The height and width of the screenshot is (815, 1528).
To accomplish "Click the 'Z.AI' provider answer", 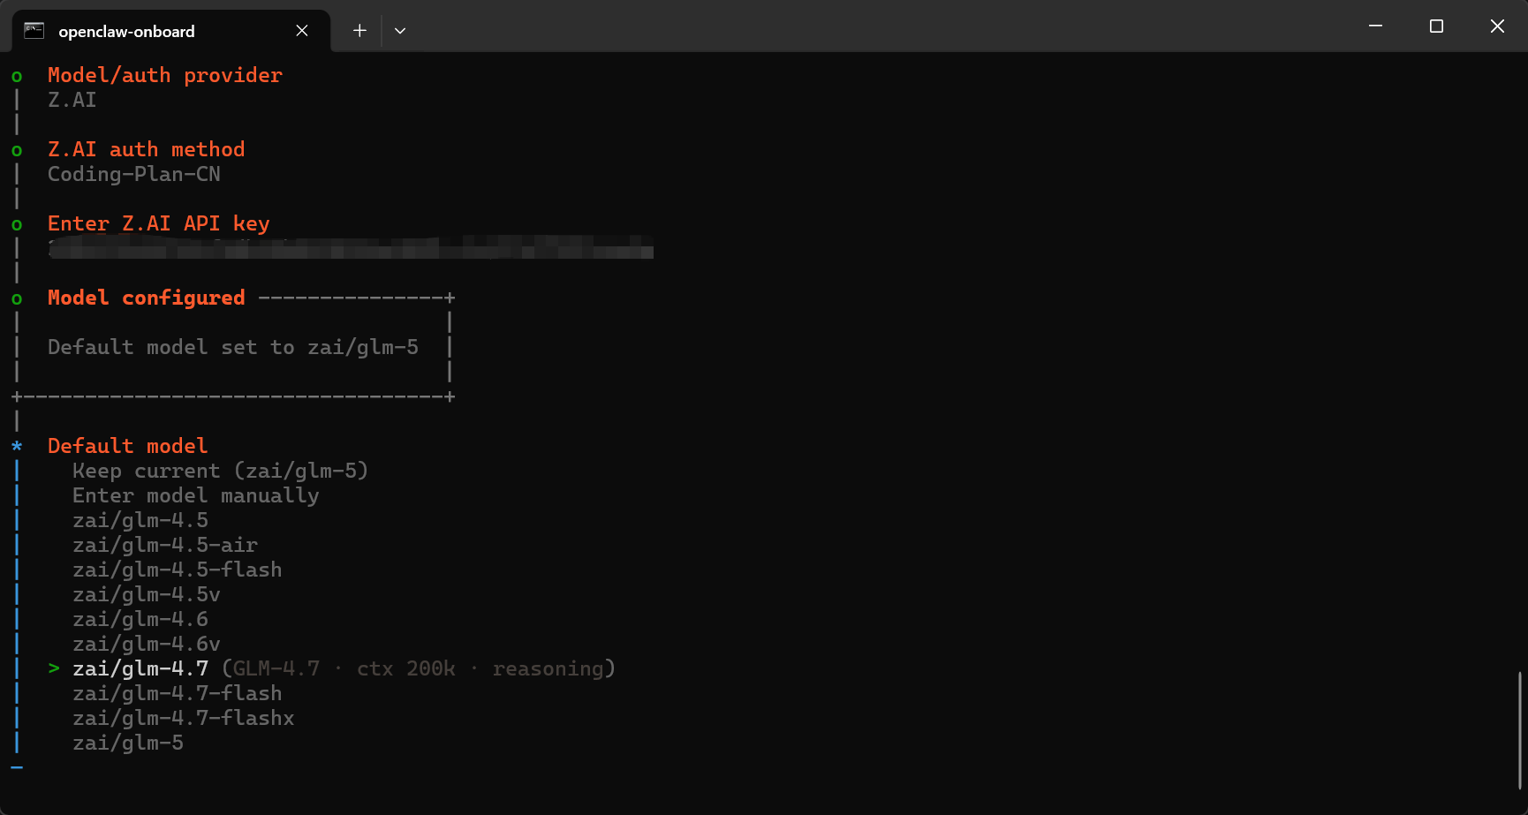I will click(72, 100).
